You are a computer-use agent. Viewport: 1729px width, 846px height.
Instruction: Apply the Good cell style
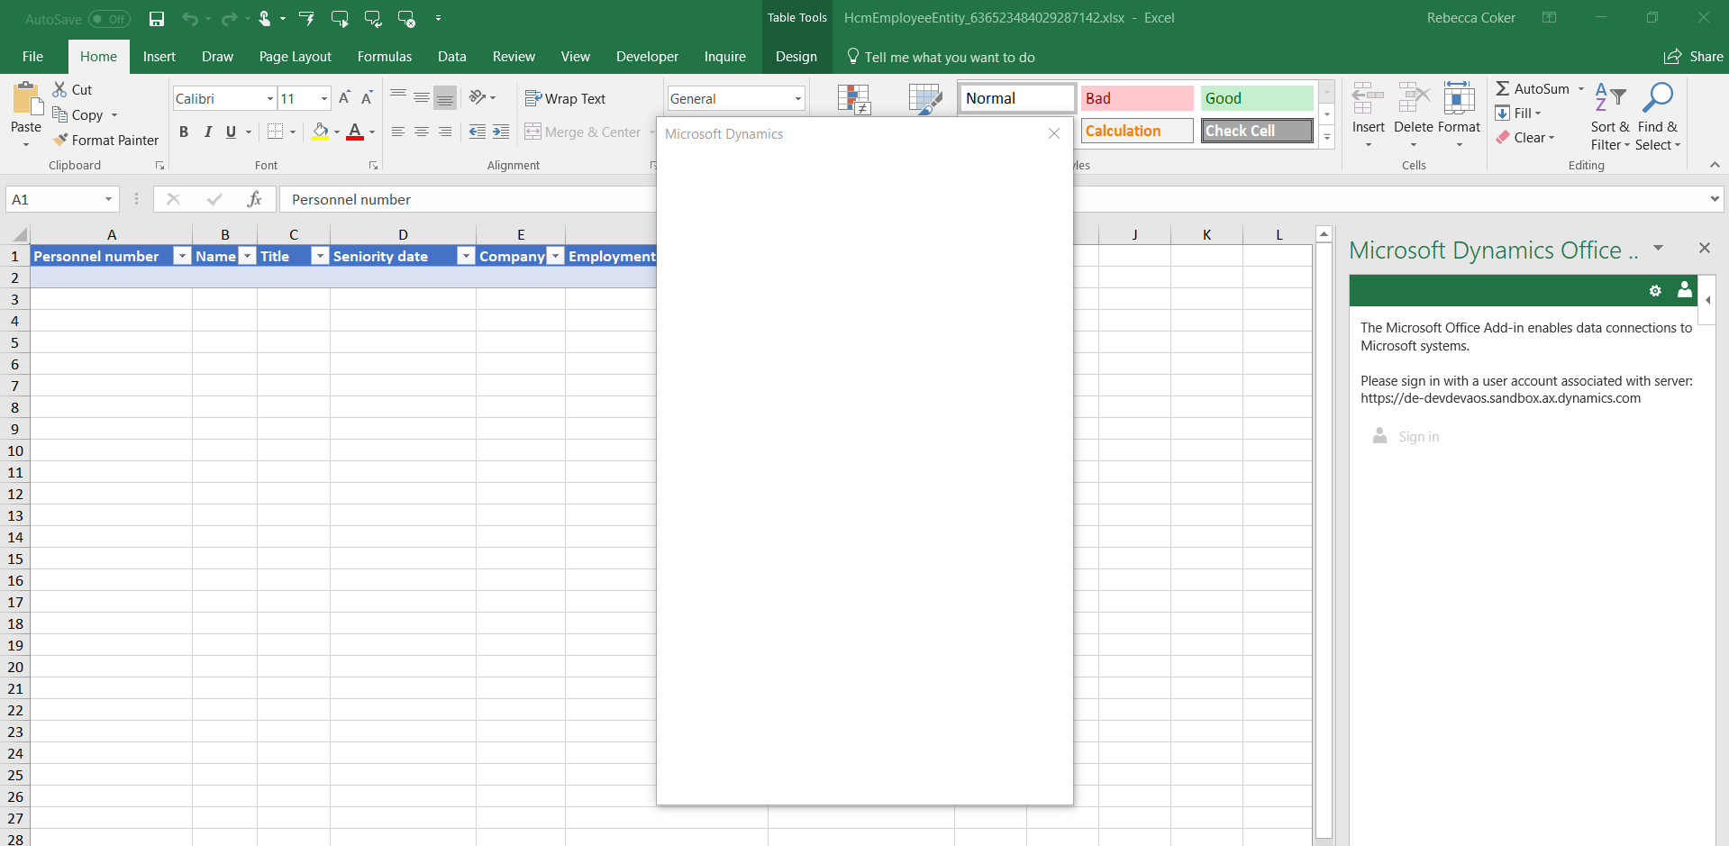coord(1257,98)
